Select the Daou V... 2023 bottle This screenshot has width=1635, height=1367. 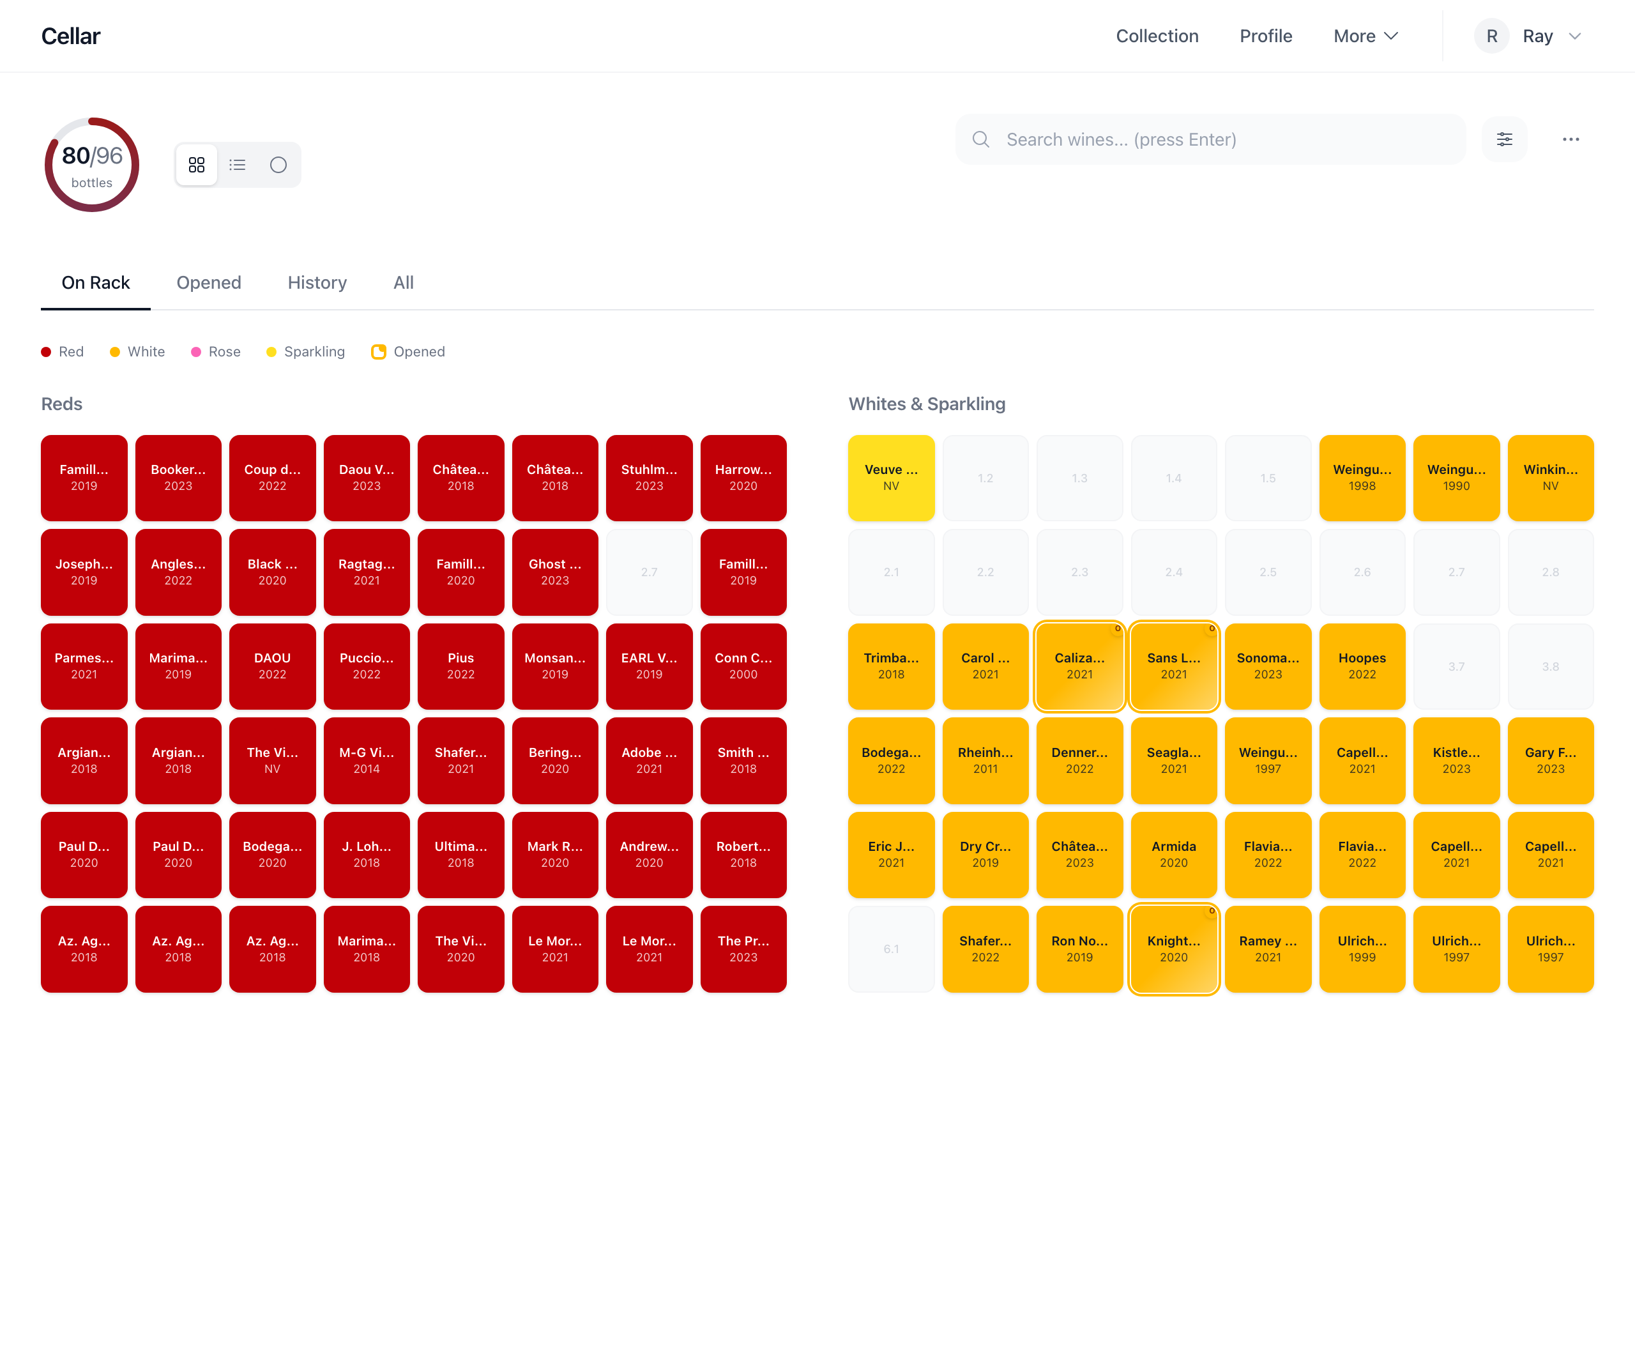367,478
